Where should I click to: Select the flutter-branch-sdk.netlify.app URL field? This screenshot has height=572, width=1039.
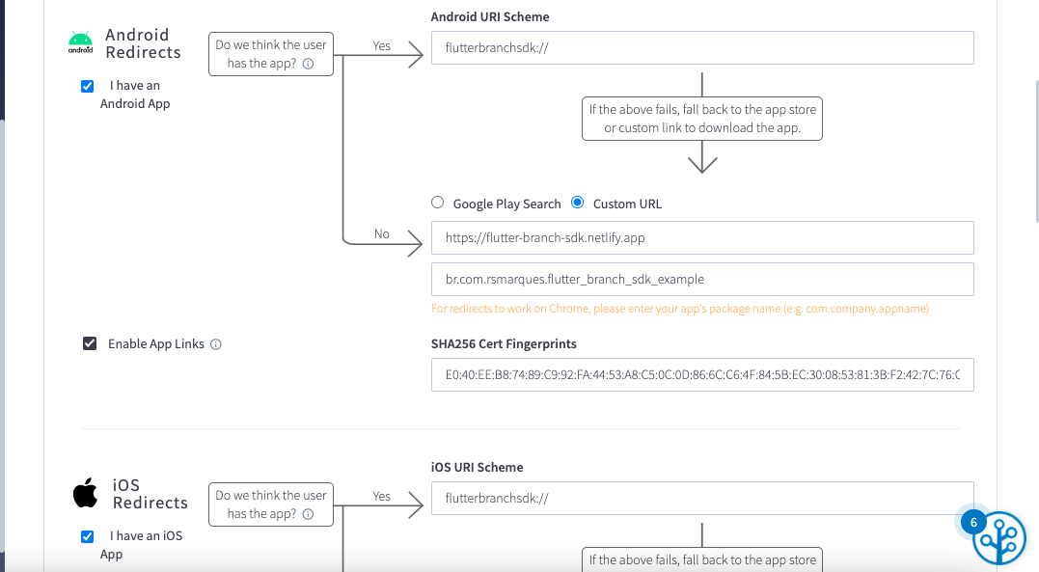701,237
